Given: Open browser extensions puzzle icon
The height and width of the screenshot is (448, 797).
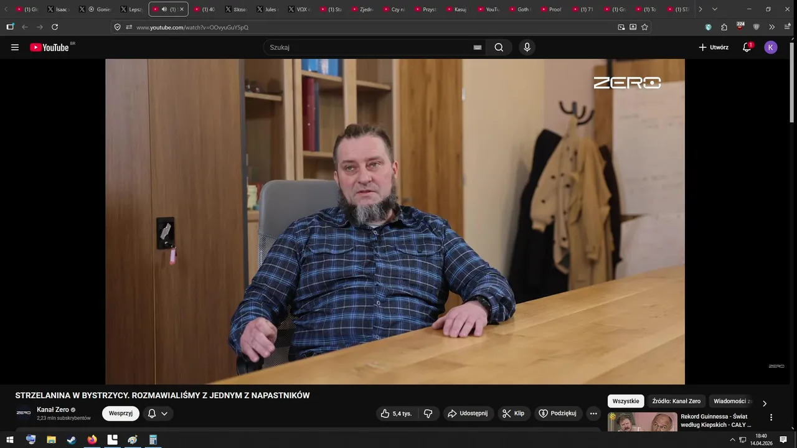Looking at the screenshot, I should 724,27.
